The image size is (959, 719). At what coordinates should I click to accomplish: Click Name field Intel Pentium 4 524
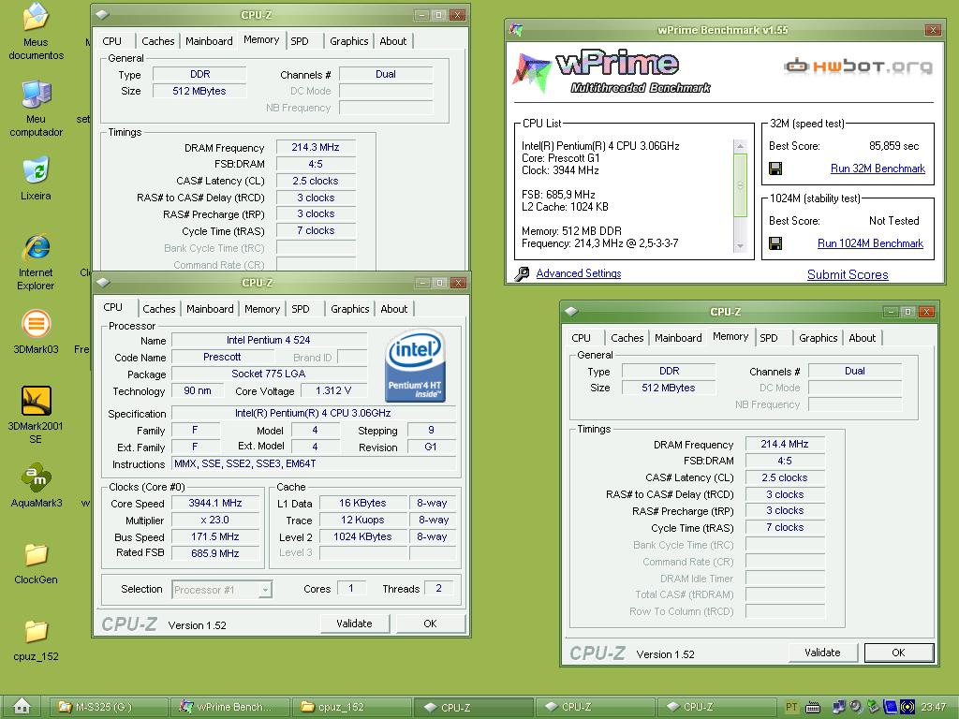(269, 340)
